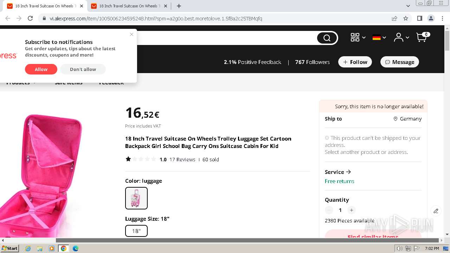Close the notifications subscribe popup
This screenshot has width=450, height=253.
131,34
